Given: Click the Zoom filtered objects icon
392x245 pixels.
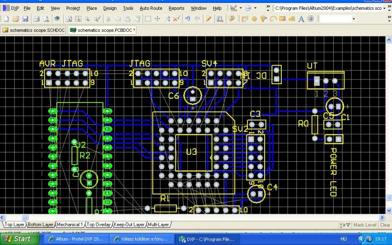Looking at the screenshot, I should click(x=97, y=19).
